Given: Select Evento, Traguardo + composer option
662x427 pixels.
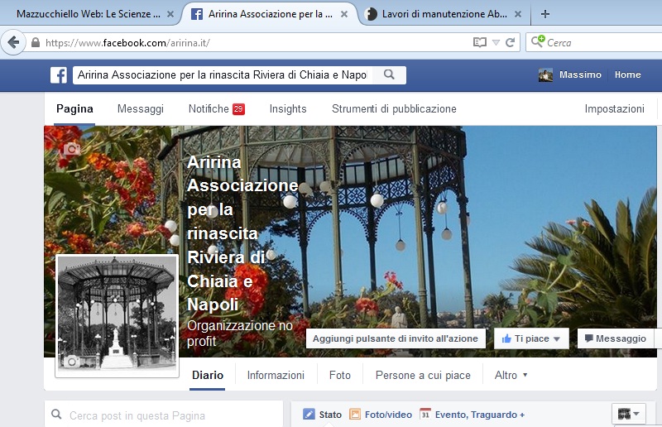Looking at the screenshot, I should point(473,415).
